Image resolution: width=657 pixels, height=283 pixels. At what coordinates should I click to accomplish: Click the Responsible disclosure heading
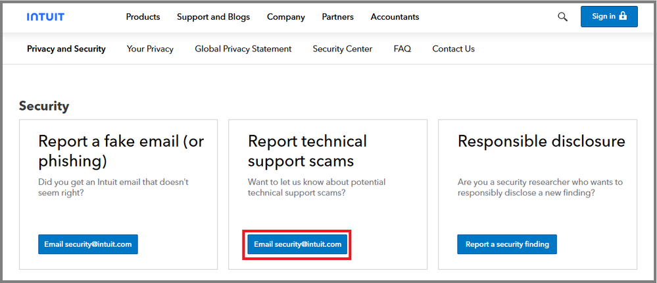pyautogui.click(x=541, y=141)
